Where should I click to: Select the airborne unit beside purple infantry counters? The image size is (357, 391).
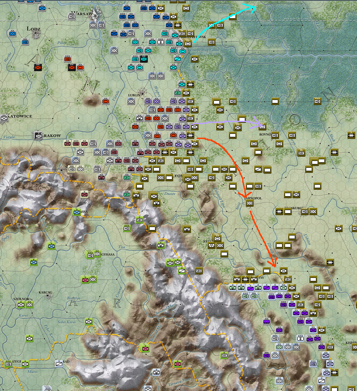point(300,338)
